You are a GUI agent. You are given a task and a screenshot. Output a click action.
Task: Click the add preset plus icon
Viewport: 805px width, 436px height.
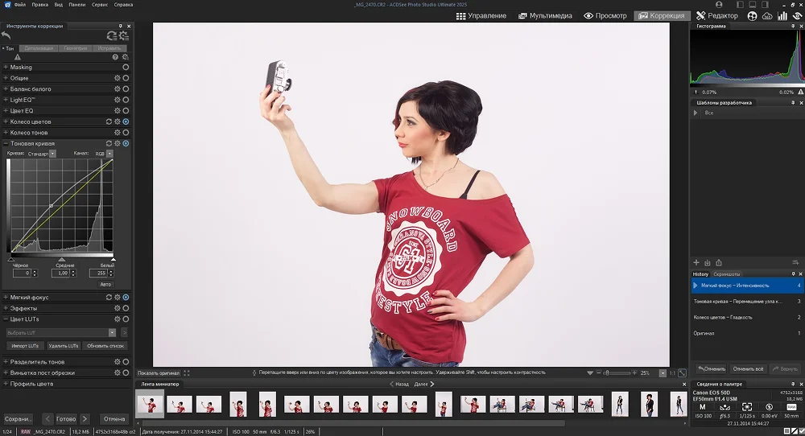coord(696,262)
